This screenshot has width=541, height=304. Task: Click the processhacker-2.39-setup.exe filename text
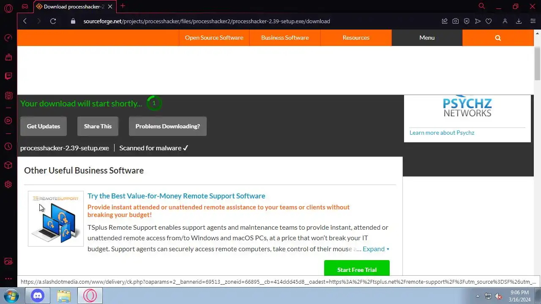click(65, 148)
